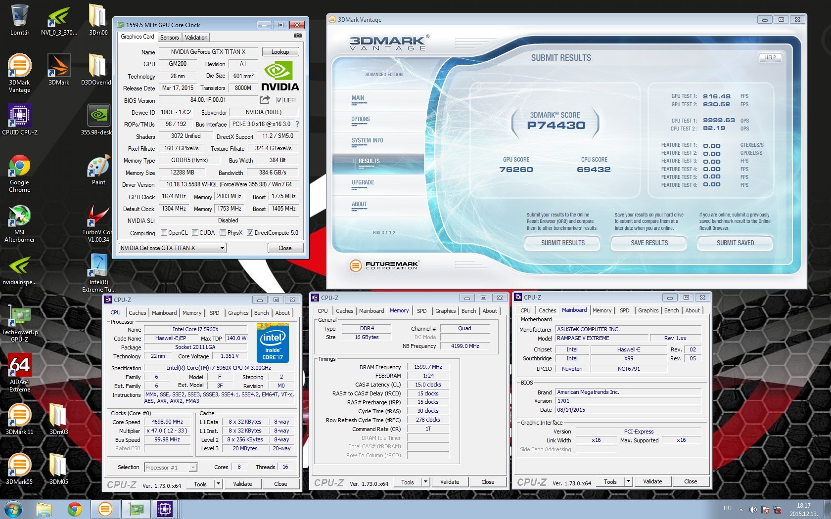Open the Windows Start menu
Viewport: 831px width, 519px height.
(x=13, y=509)
